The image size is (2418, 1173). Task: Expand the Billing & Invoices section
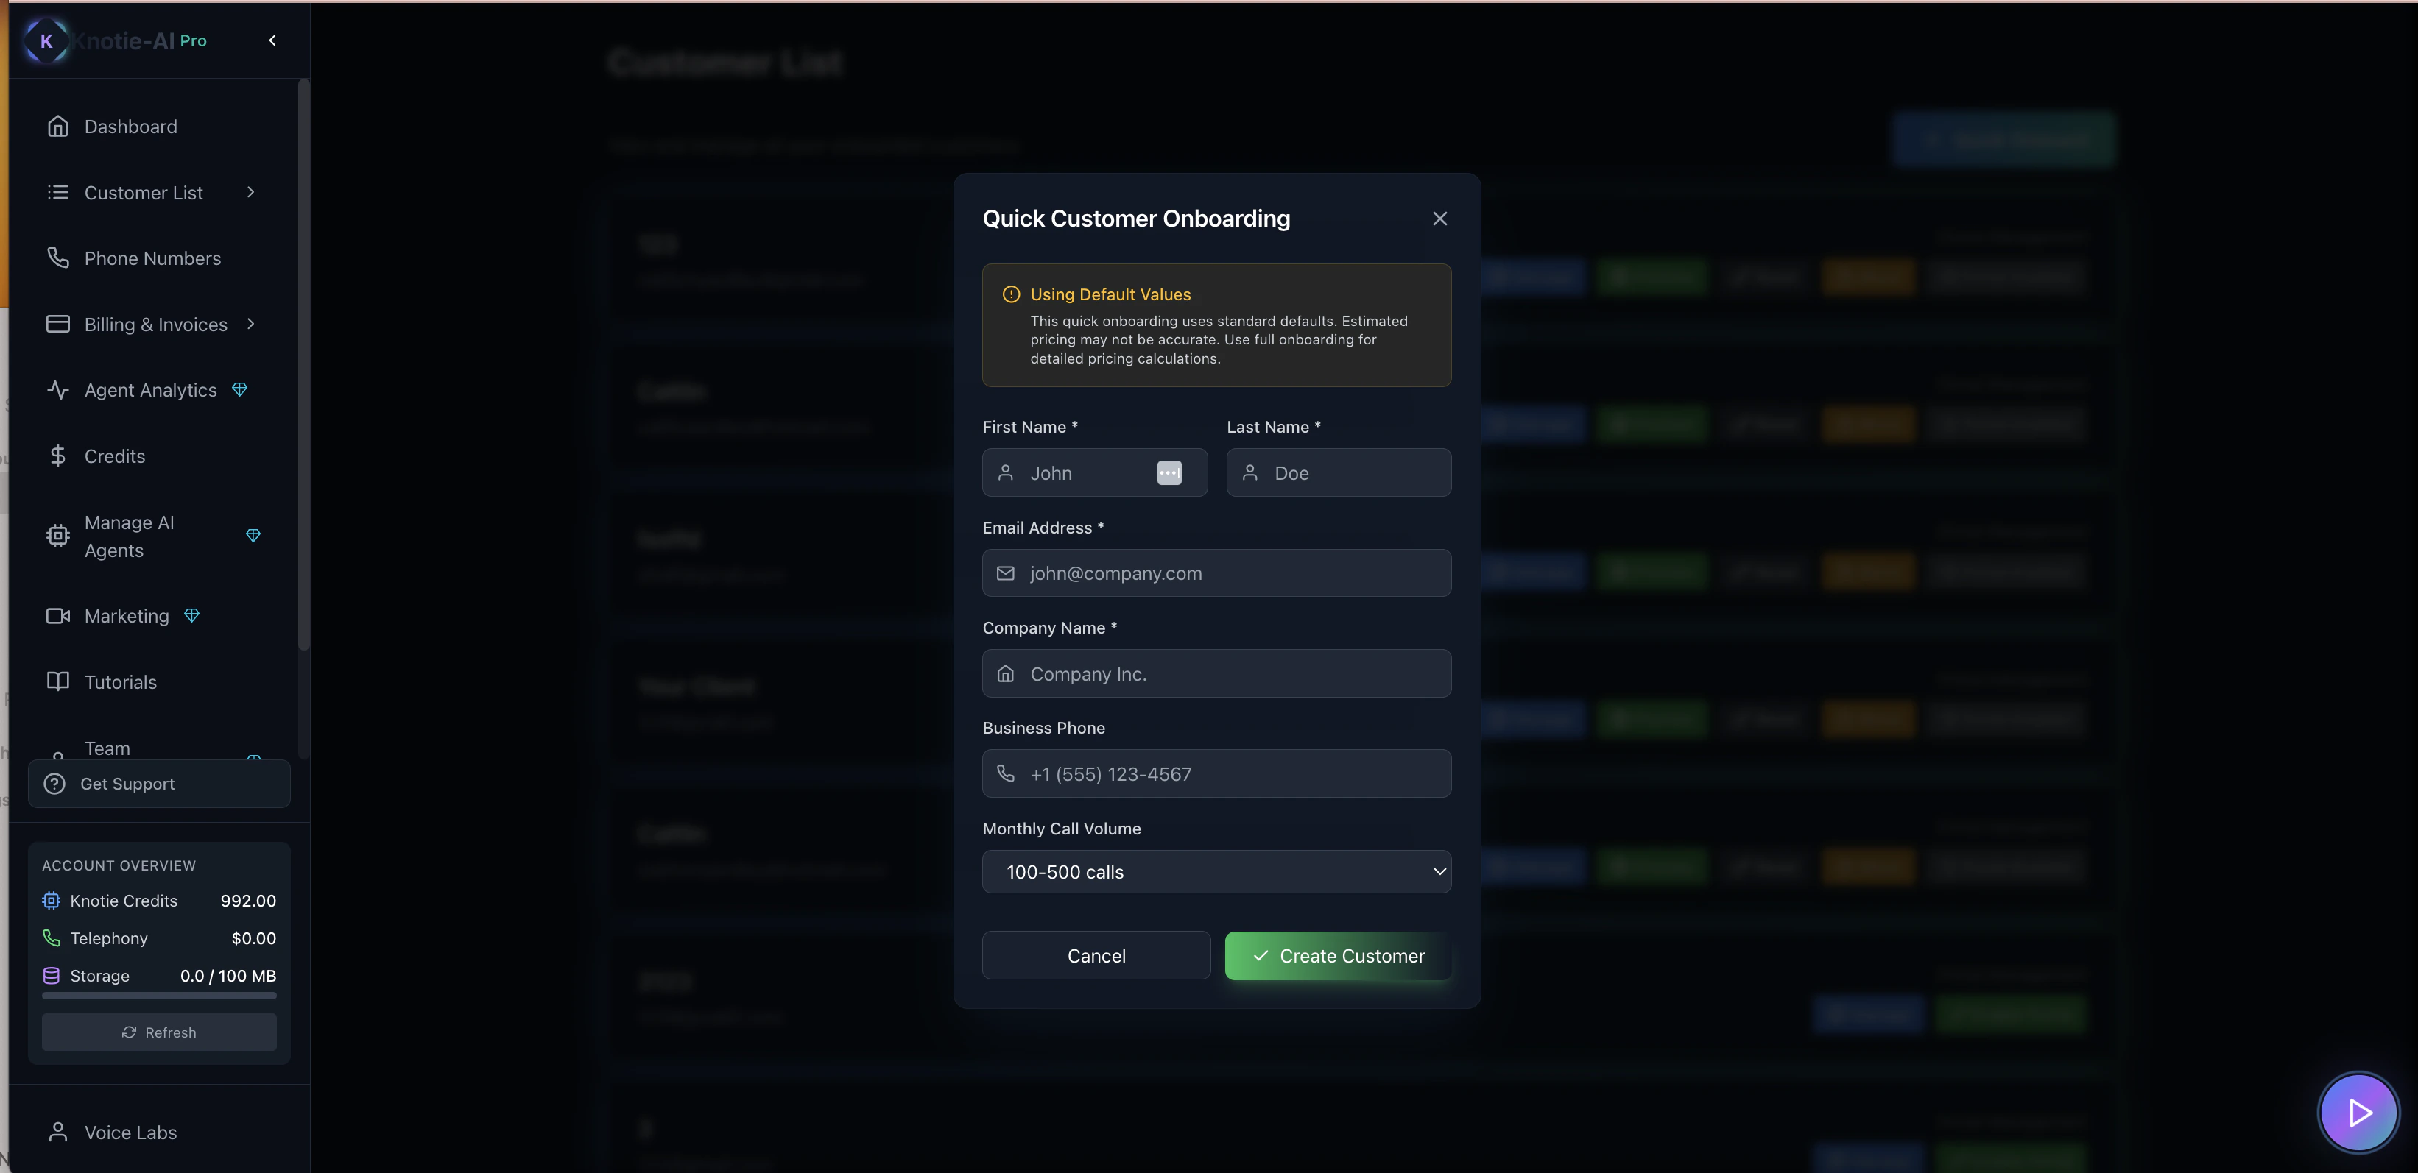250,324
